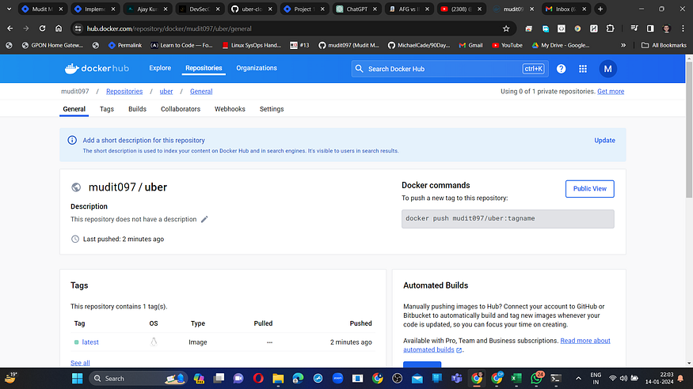This screenshot has height=389, width=693.
Task: Switch to the Webhooks tab
Action: pos(230,109)
